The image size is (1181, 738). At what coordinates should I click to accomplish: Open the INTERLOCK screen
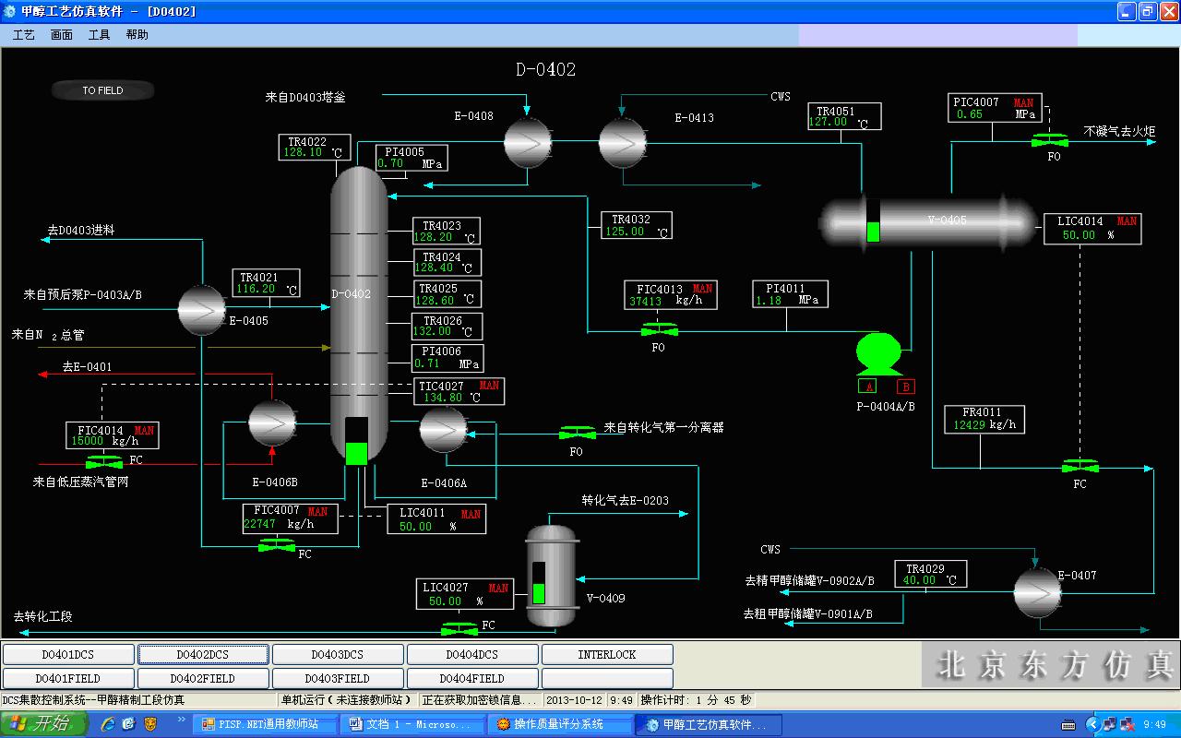(607, 655)
